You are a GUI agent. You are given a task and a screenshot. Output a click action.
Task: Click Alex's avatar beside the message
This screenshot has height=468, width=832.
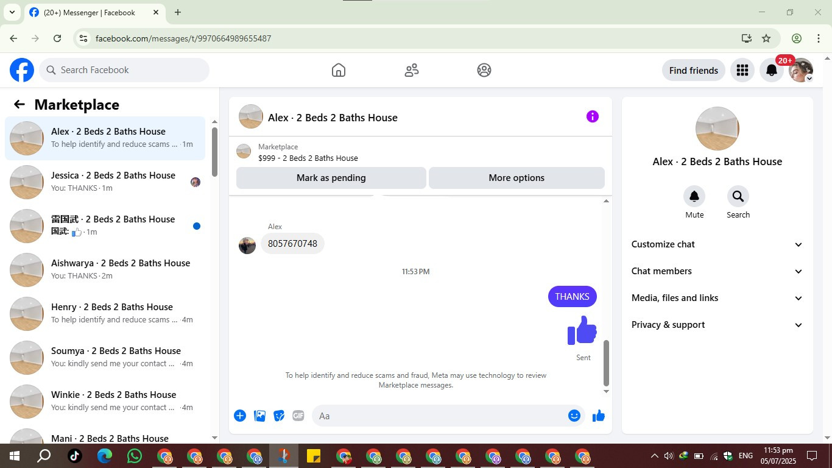click(x=247, y=246)
